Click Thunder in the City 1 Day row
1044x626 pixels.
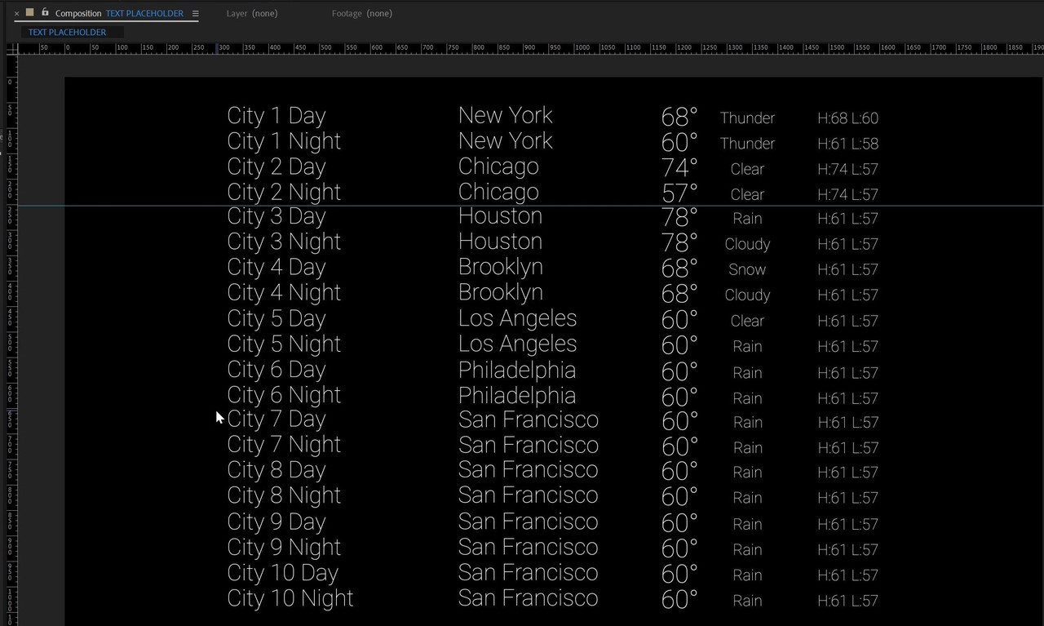[747, 118]
